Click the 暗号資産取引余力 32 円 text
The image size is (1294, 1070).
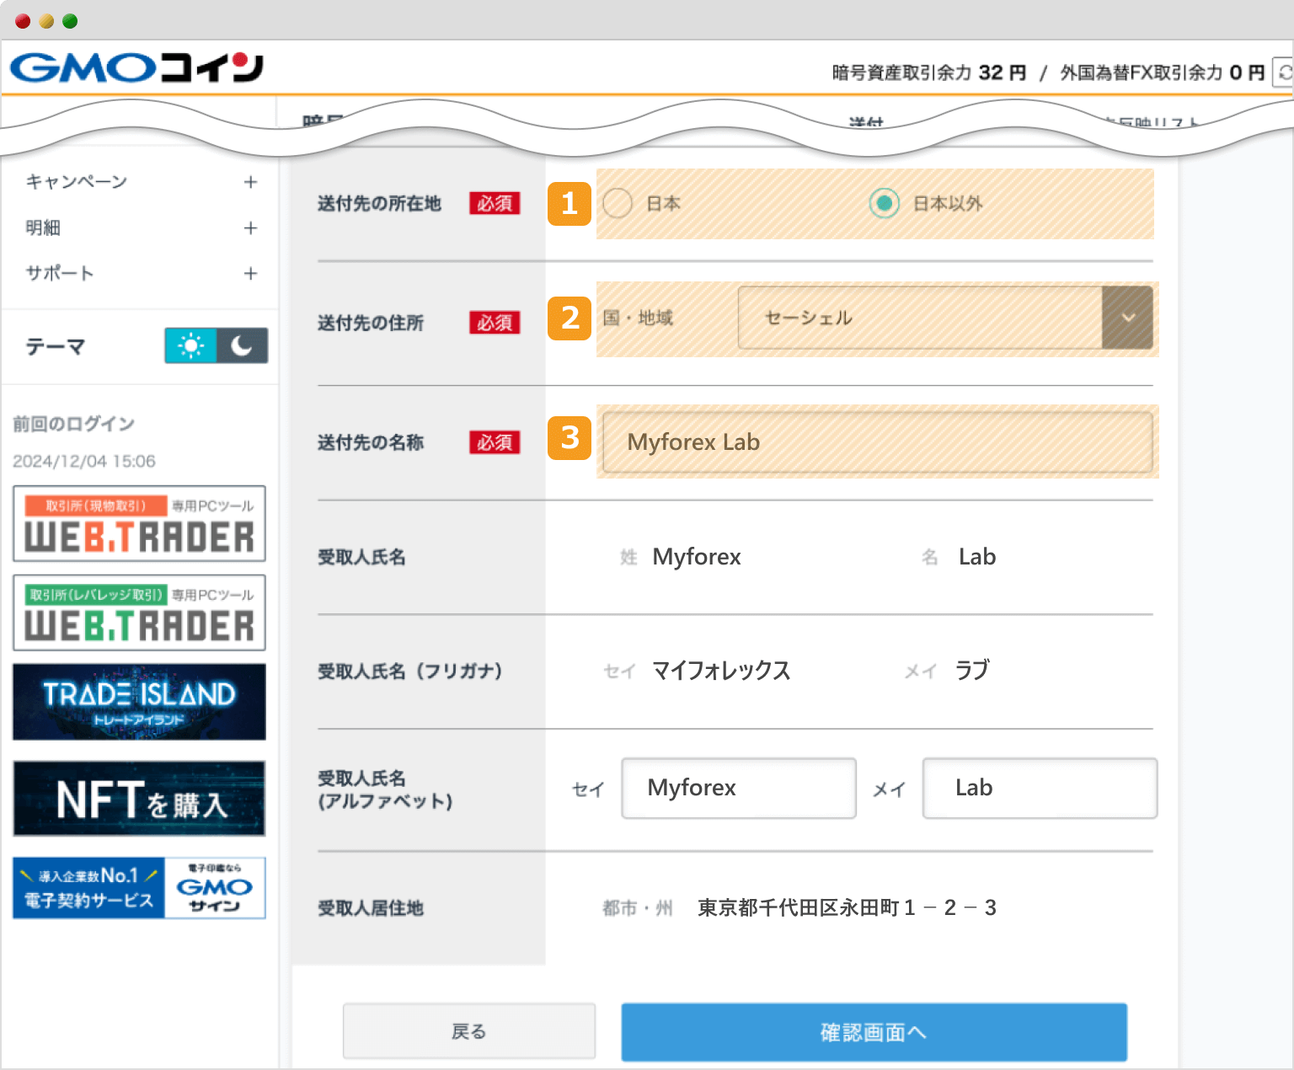point(929,72)
